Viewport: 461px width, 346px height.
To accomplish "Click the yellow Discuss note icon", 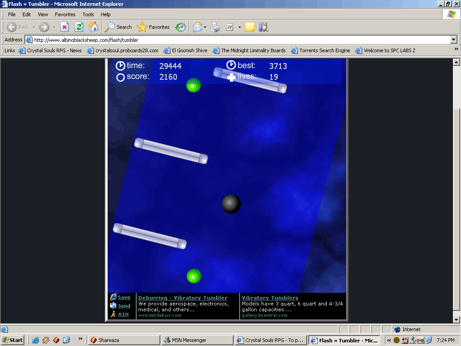I will (x=249, y=27).
